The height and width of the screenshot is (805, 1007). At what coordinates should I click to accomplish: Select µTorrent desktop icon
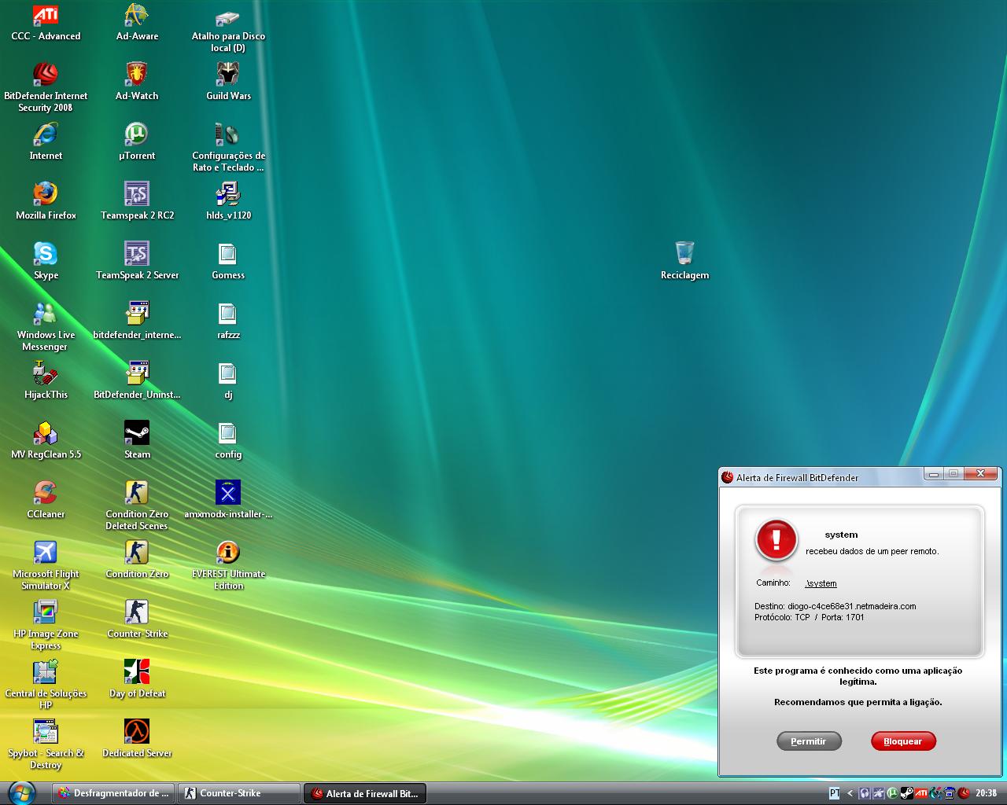tap(137, 142)
